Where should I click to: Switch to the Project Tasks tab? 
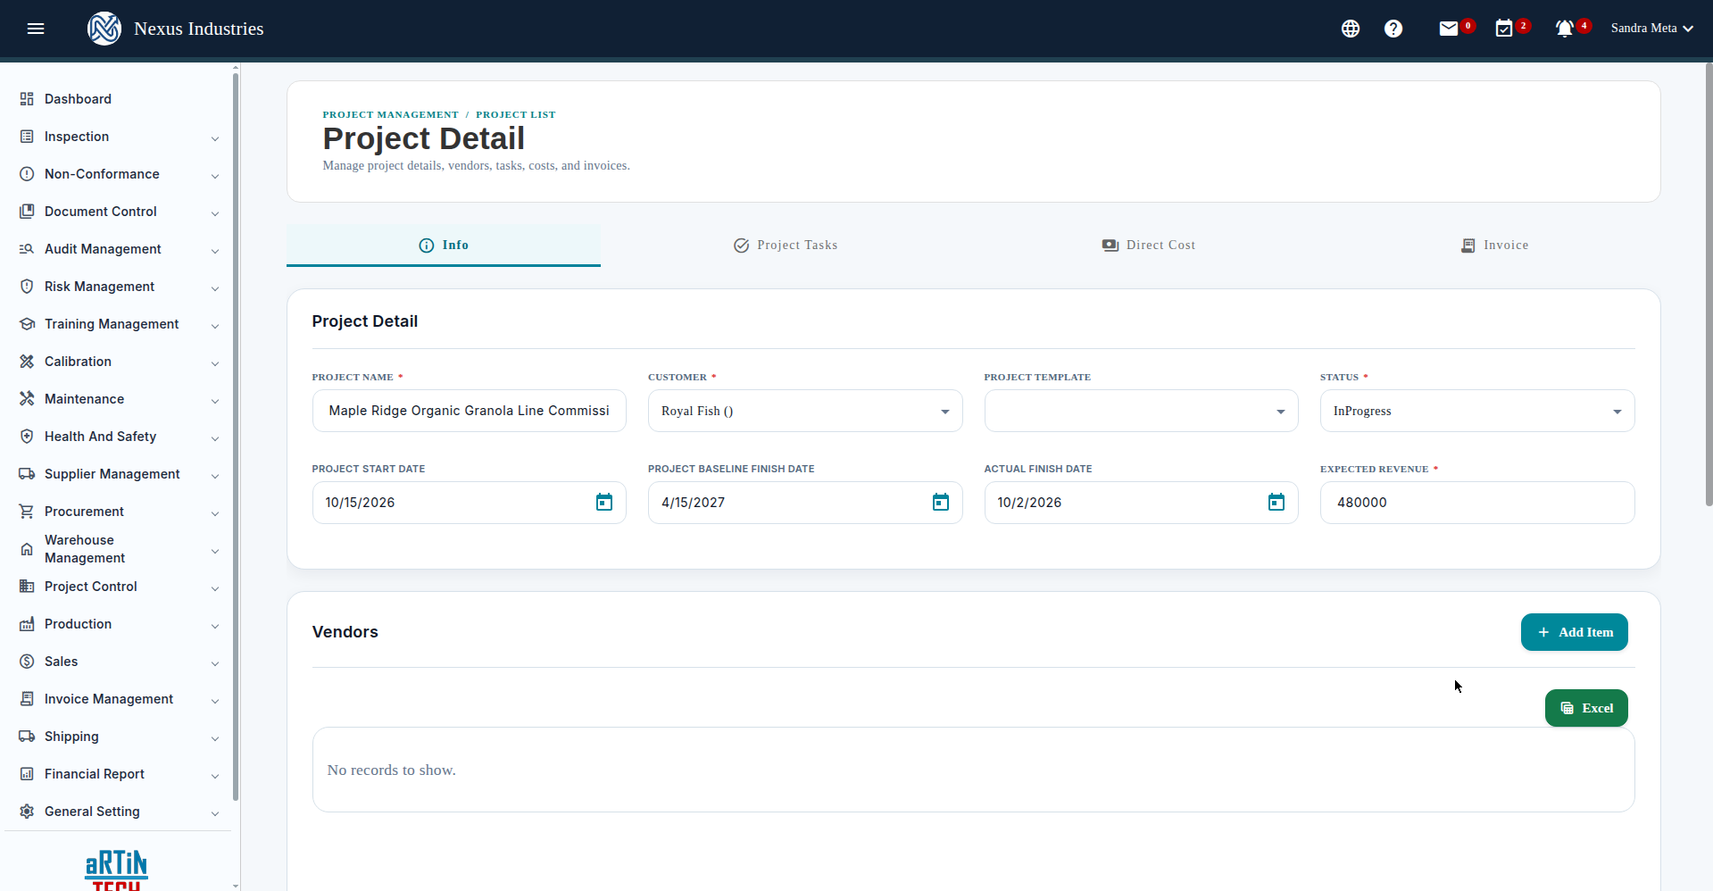click(786, 245)
